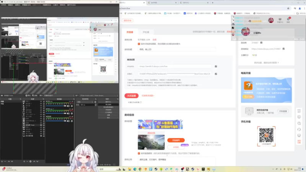Open the download center icon in page header
The width and height of the screenshot is (306, 172).
pos(280,20)
